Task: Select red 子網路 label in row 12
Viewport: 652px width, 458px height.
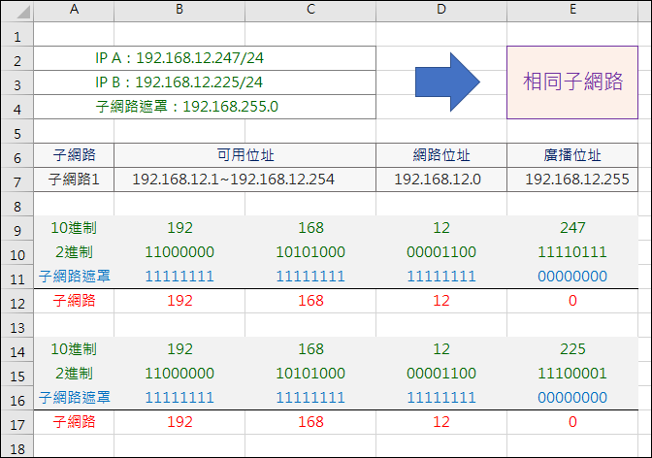Action: [74, 301]
